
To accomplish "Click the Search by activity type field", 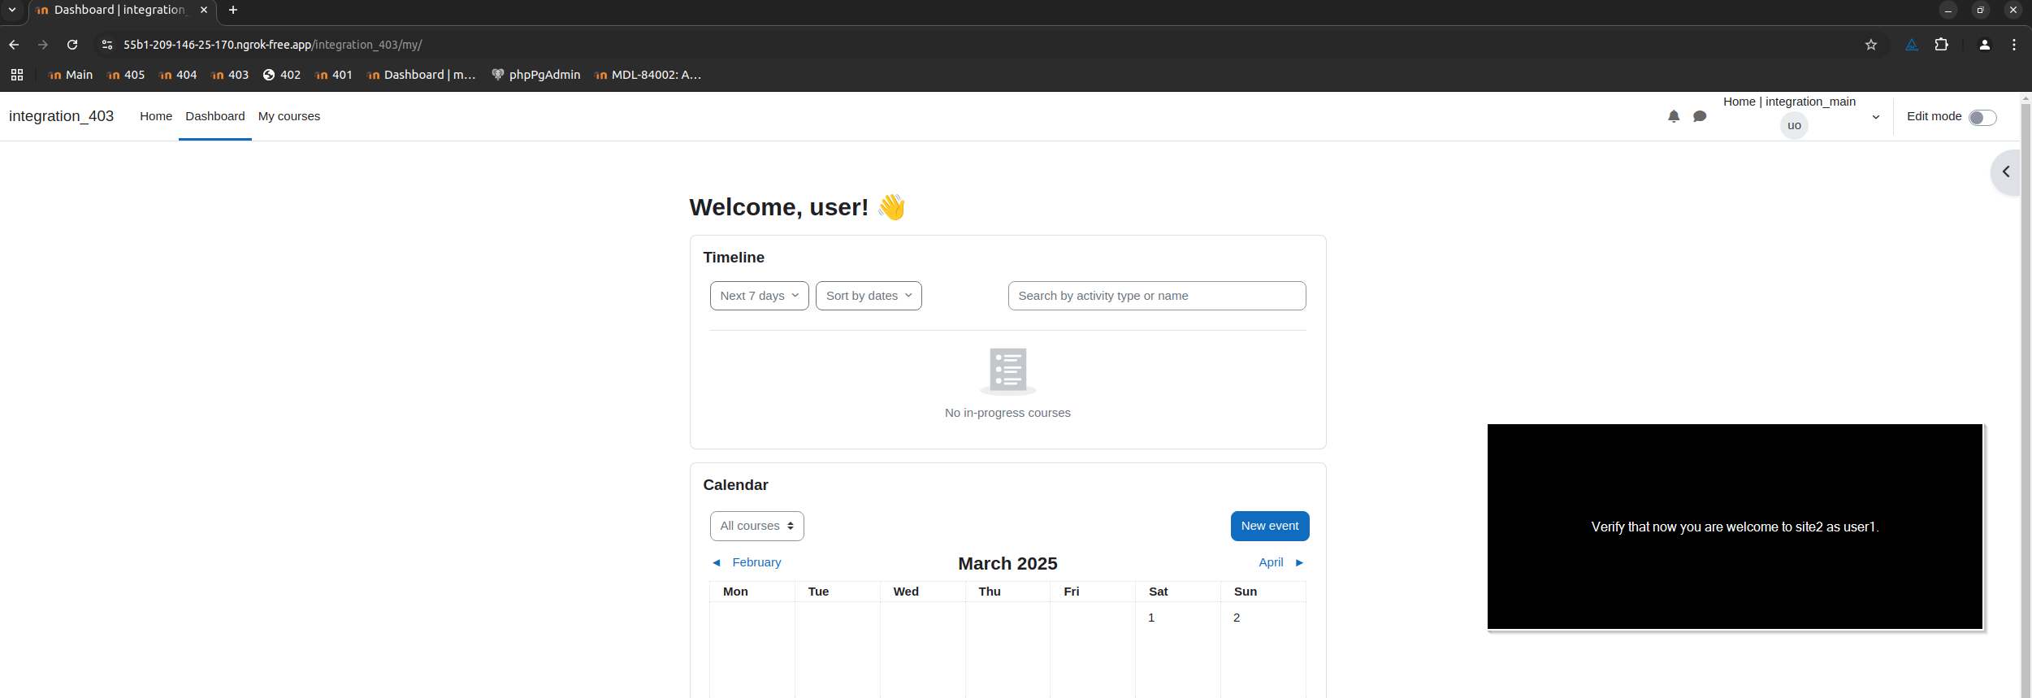I will click(1157, 296).
